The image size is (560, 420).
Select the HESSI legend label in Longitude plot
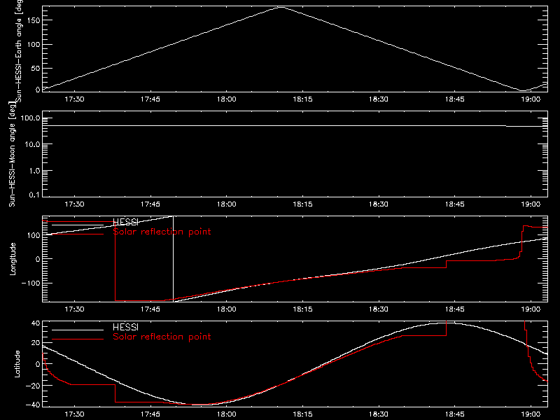coord(125,222)
